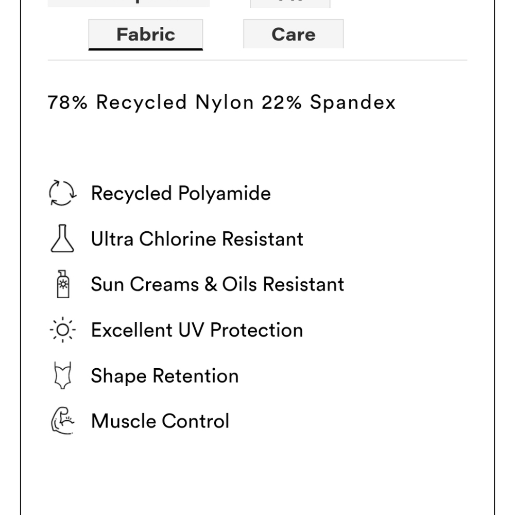Click the 78% Recycled Nylon text

point(151,102)
